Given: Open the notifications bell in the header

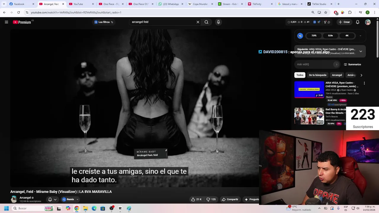Looking at the screenshot, I should tap(357, 22).
